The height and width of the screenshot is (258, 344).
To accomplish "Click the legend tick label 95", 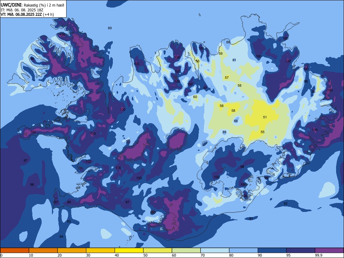I will coord(288,255).
